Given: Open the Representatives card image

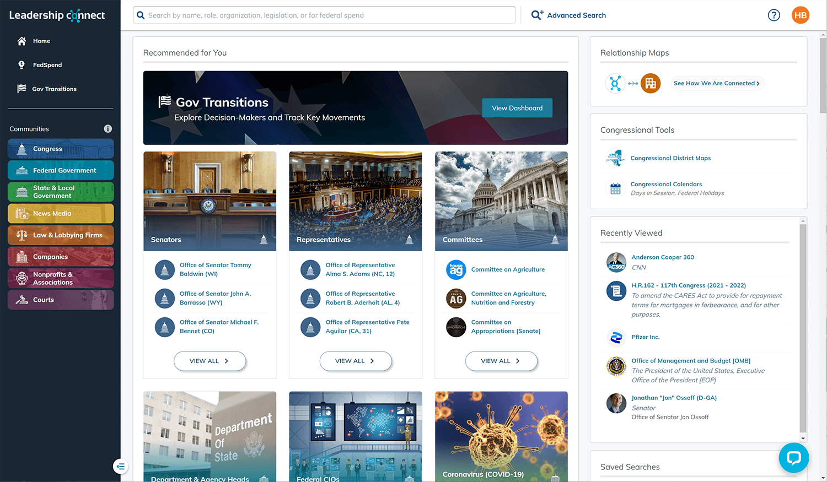Looking at the screenshot, I should click(x=356, y=201).
